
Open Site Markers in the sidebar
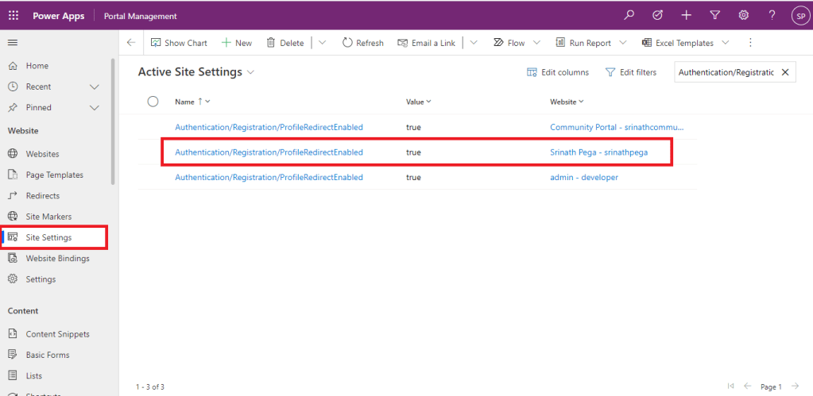click(x=48, y=217)
